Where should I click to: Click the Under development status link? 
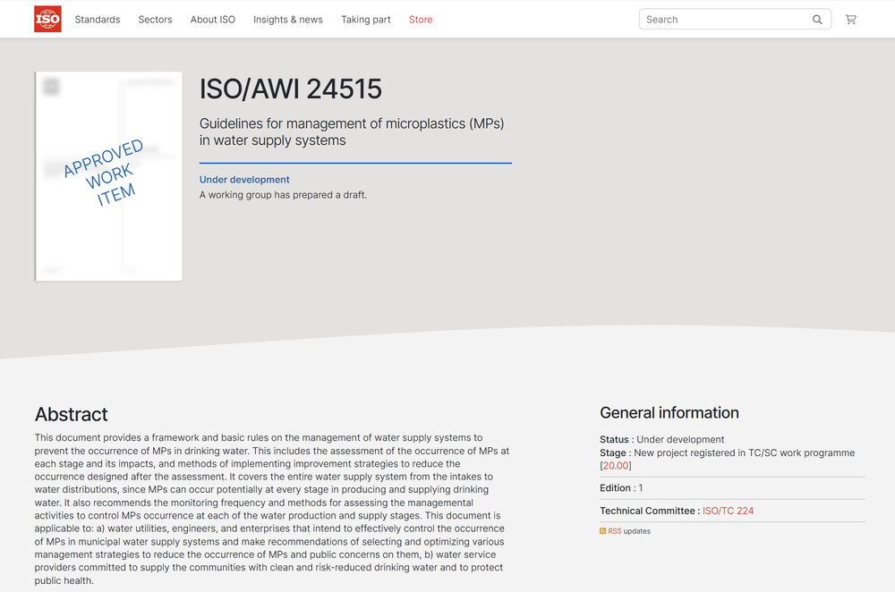[244, 180]
